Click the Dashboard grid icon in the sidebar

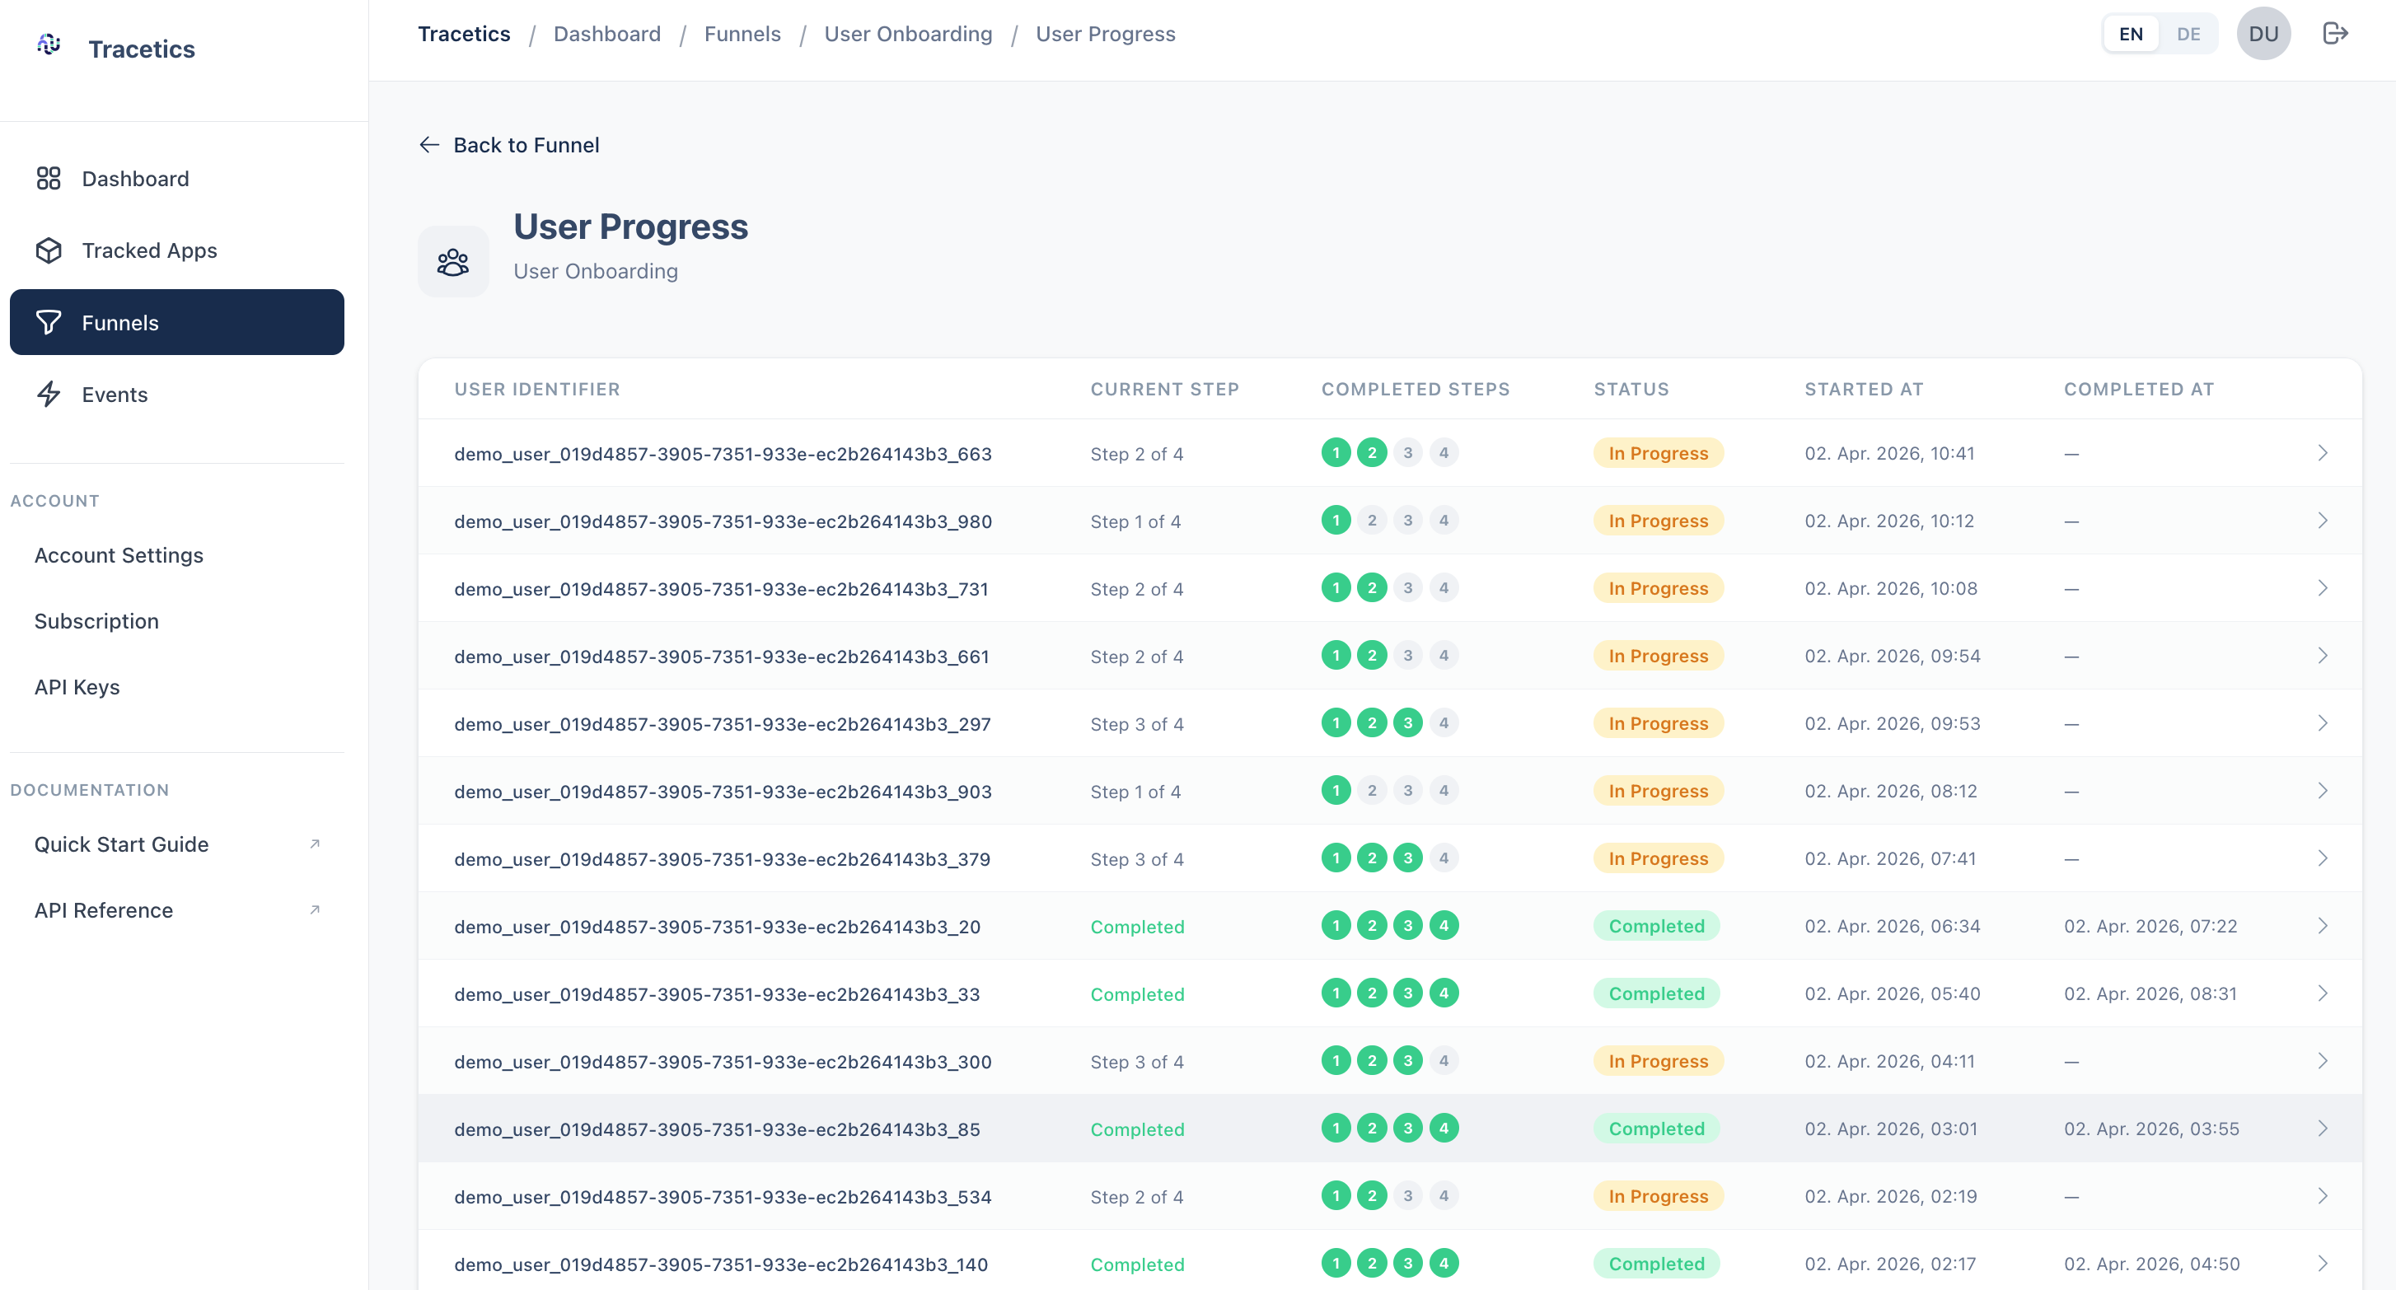pyautogui.click(x=49, y=179)
